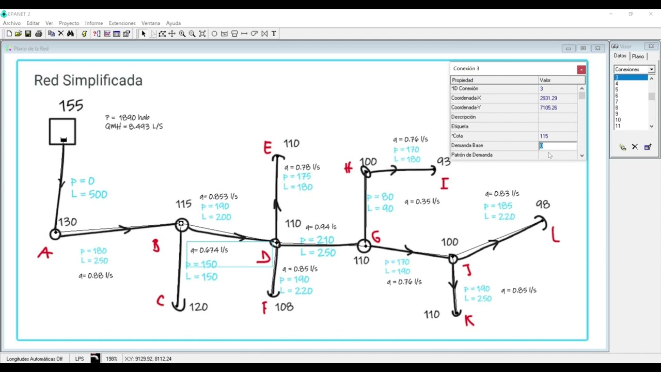Save the project with the floppy icon
The height and width of the screenshot is (372, 661).
[x=28, y=34]
